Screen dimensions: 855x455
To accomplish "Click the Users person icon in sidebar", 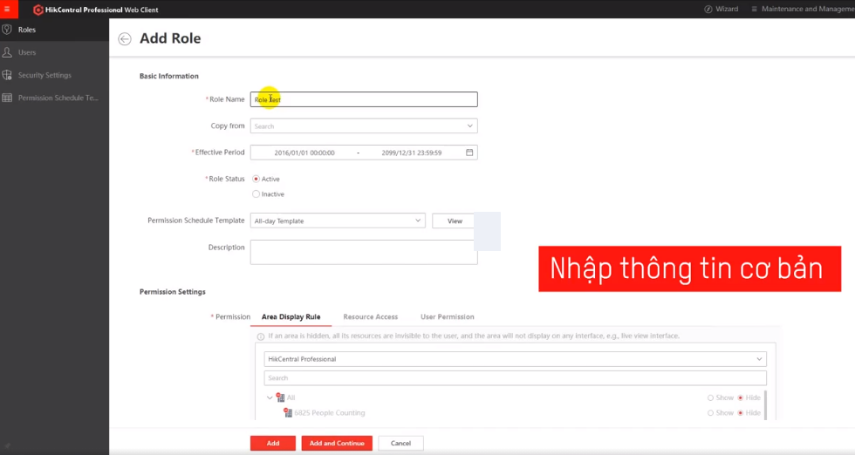I will point(7,52).
